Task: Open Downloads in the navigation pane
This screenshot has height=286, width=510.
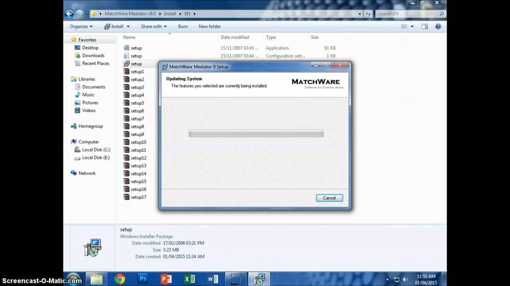Action: (93, 56)
